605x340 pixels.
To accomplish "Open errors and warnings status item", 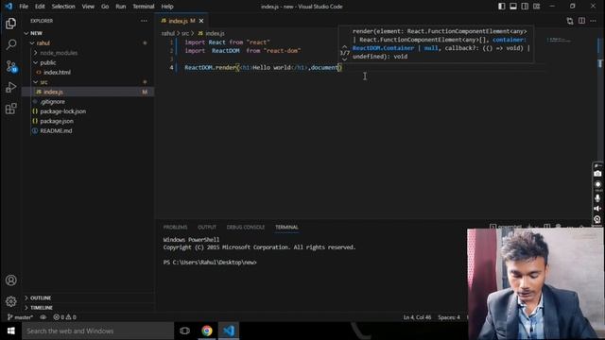I will click(65, 317).
